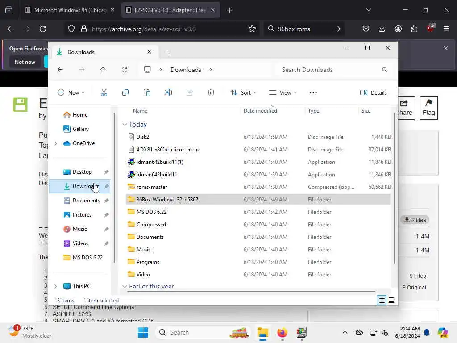Open Videos in the navigation pane
The width and height of the screenshot is (457, 343).
tap(80, 243)
